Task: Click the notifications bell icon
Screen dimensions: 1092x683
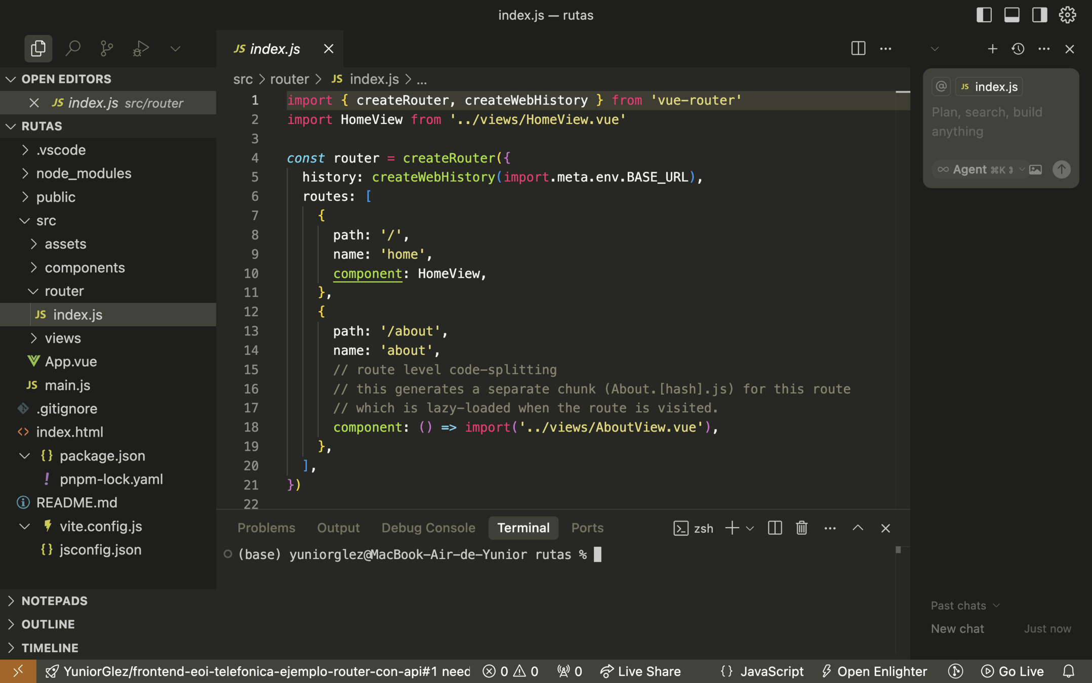Action: point(1068,671)
